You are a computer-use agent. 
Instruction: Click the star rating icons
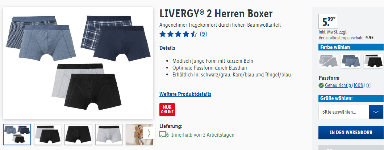(178, 34)
